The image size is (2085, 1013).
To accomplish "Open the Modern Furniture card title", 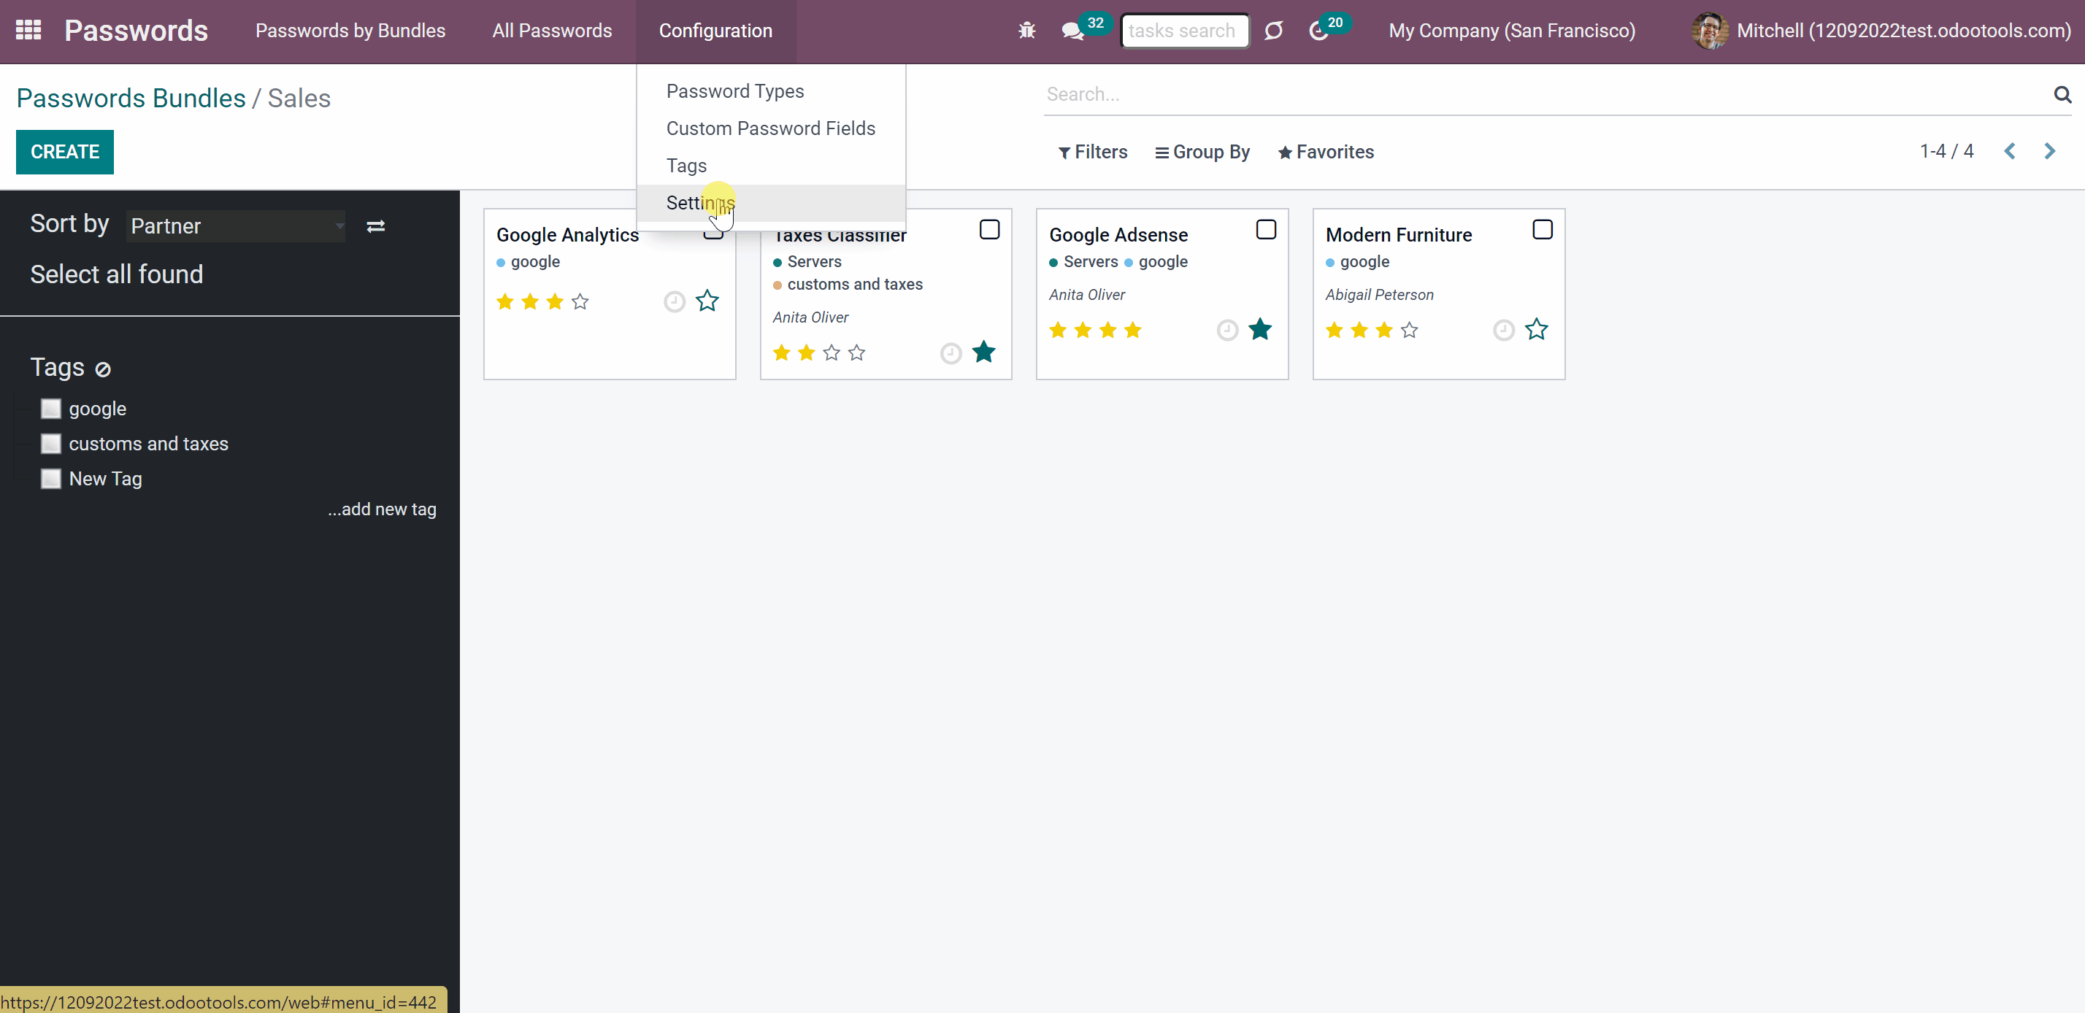I will click(x=1399, y=235).
